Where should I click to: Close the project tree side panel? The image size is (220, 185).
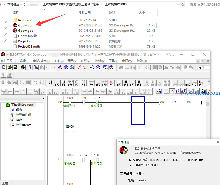(44, 98)
